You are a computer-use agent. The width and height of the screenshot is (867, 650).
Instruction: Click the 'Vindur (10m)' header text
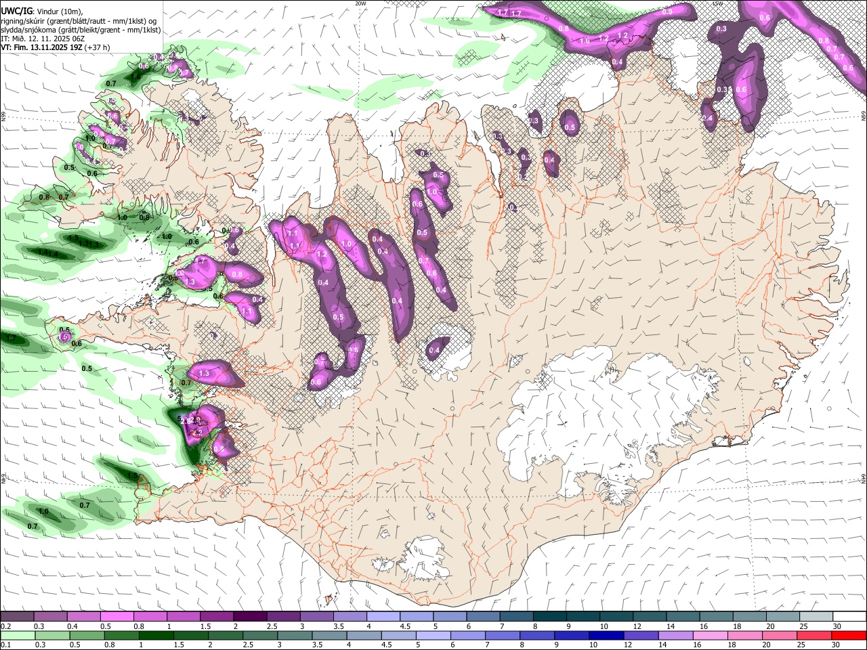coord(60,11)
